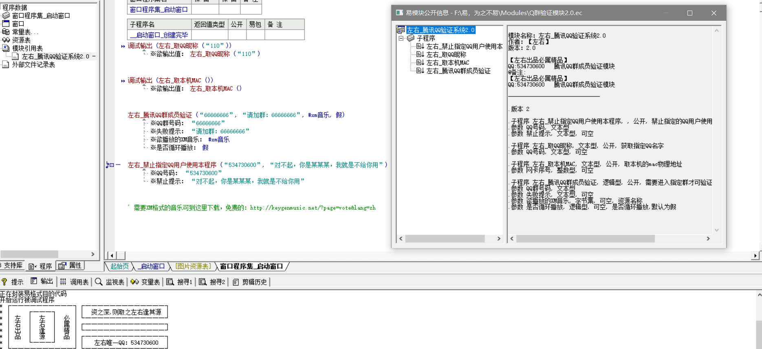Click the 窗口程序集_启动窗口 icon in program tree
Screen dimensions: 762x349
click(6, 15)
